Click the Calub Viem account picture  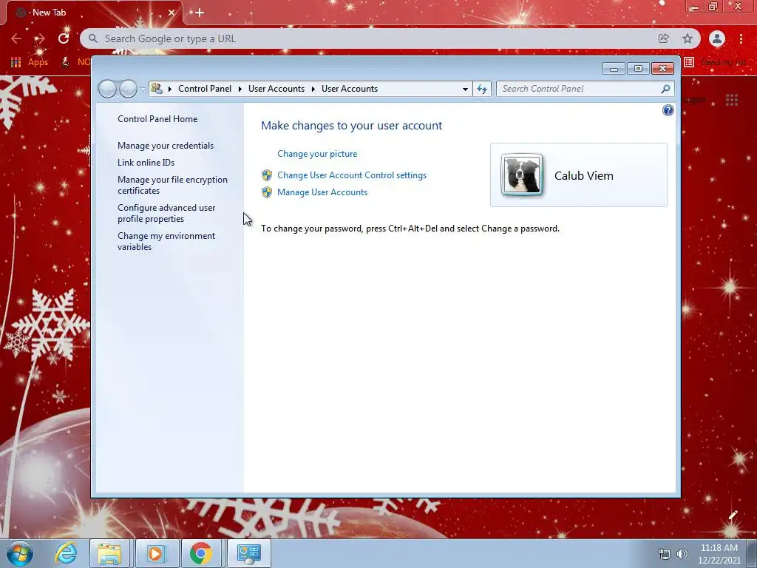[x=521, y=175]
